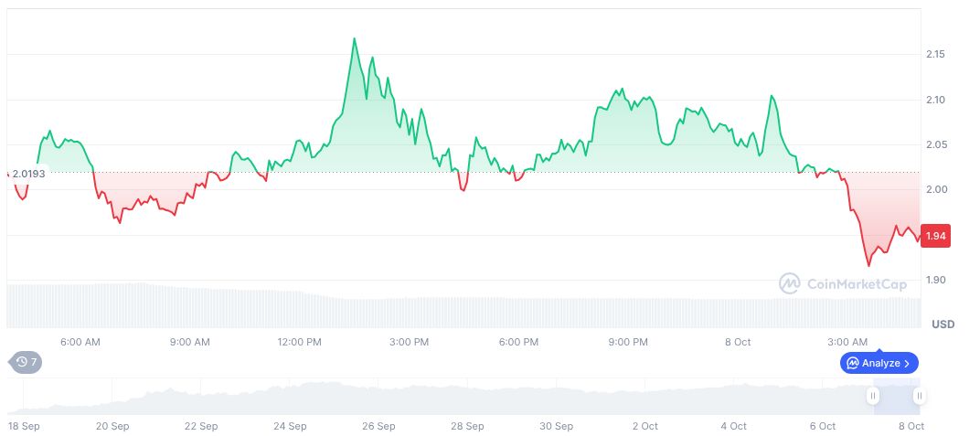Click the 2.0193 opening price label
This screenshot has height=436, width=980.
coord(27,173)
